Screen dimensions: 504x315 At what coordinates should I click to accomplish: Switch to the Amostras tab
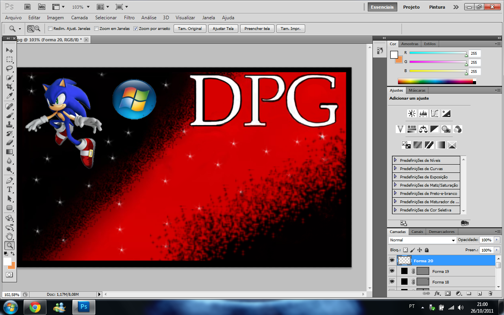click(410, 44)
